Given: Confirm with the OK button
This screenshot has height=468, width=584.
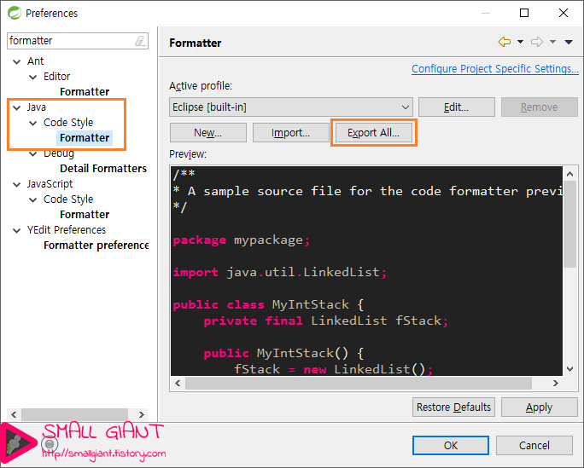Looking at the screenshot, I should click(450, 445).
